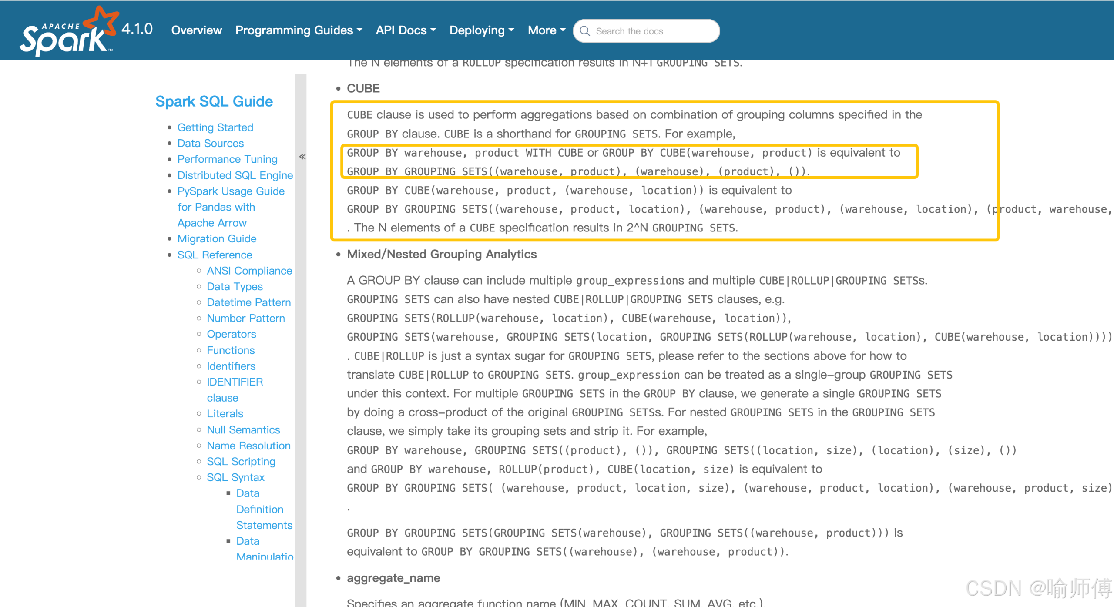
Task: Click the search magnifier icon
Action: tap(585, 31)
